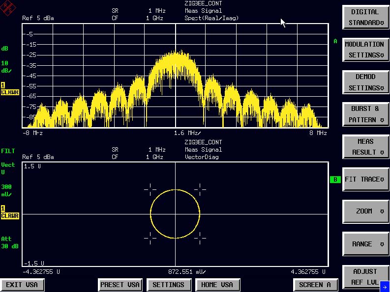Screen dimensions: 390x292
Task: Click the blue arrow icon in corner
Action: 384,288
